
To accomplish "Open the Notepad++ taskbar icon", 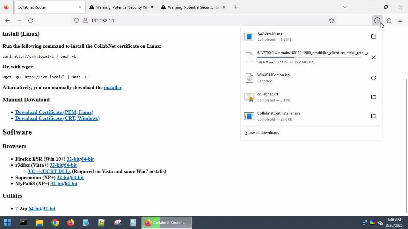I will [x=102, y=223].
